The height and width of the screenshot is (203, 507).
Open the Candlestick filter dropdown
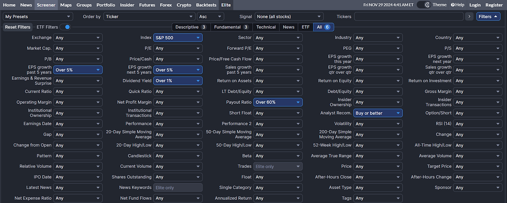click(x=178, y=156)
